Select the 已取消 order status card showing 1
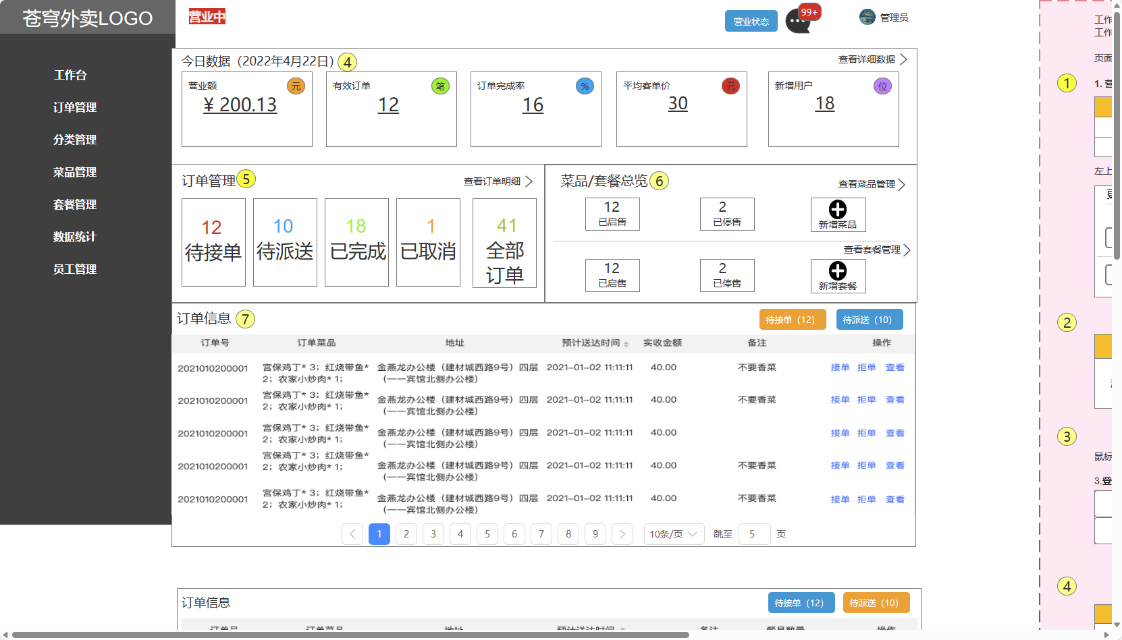Image resolution: width=1122 pixels, height=640 pixels. (428, 242)
